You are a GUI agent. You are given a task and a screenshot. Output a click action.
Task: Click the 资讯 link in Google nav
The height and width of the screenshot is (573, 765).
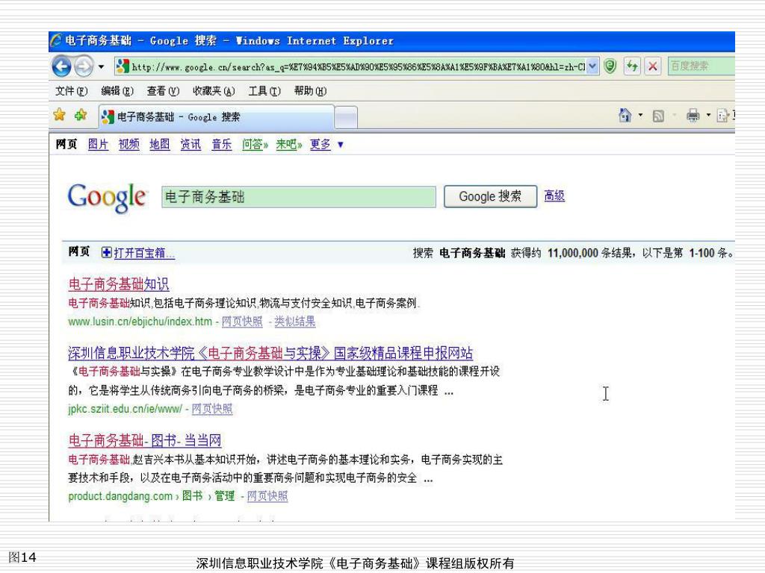pos(191,144)
